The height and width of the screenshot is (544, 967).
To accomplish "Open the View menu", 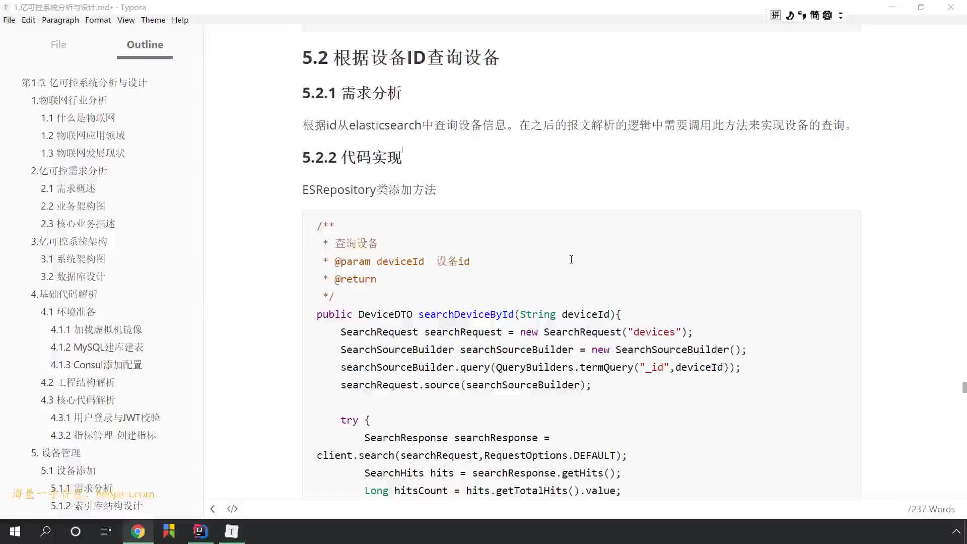I will pyautogui.click(x=126, y=20).
